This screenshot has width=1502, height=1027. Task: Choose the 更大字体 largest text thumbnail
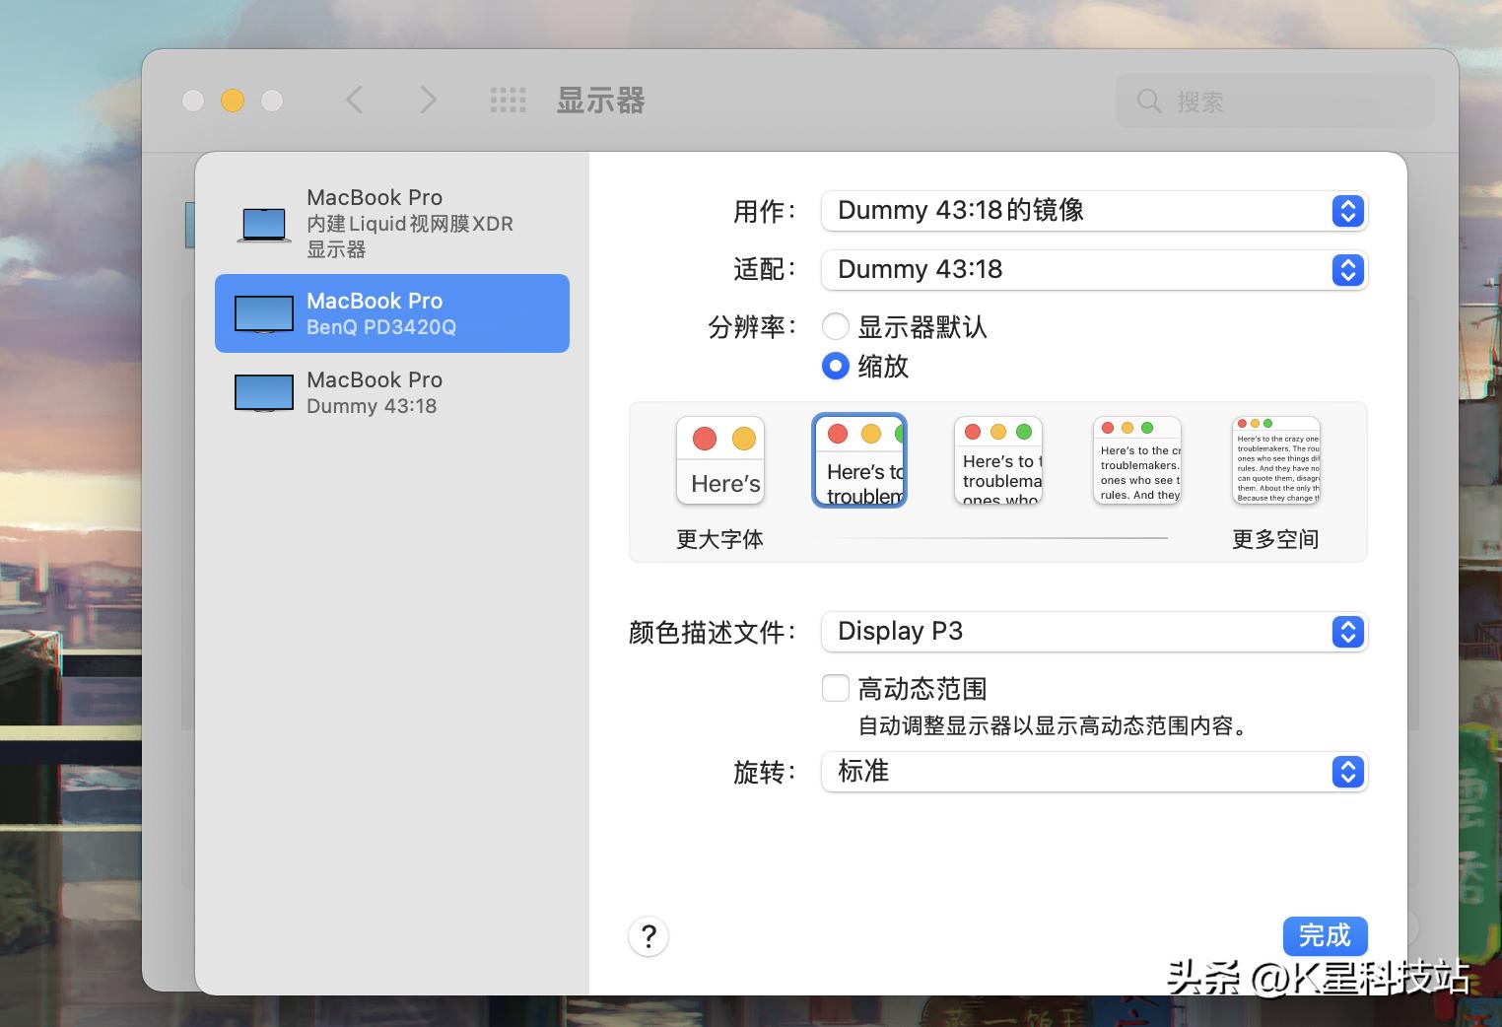[720, 460]
